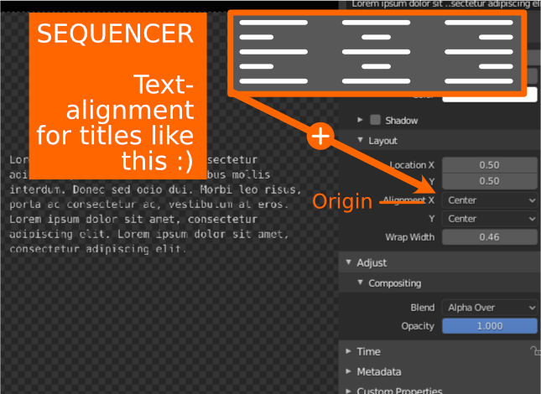
Task: Open the Alignment Y Center dropdown
Action: coord(490,219)
